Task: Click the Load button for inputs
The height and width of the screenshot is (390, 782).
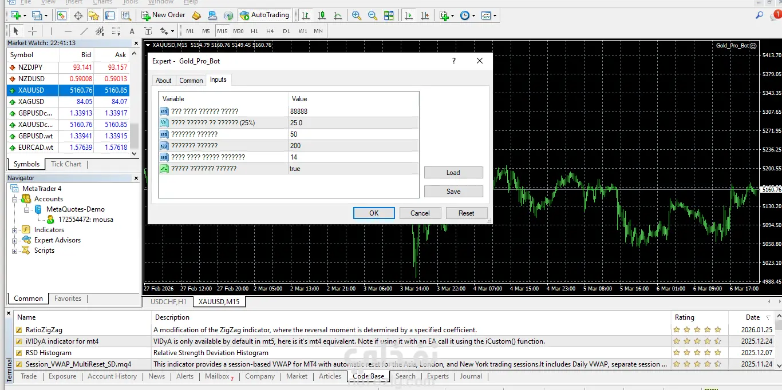Action: (x=453, y=173)
